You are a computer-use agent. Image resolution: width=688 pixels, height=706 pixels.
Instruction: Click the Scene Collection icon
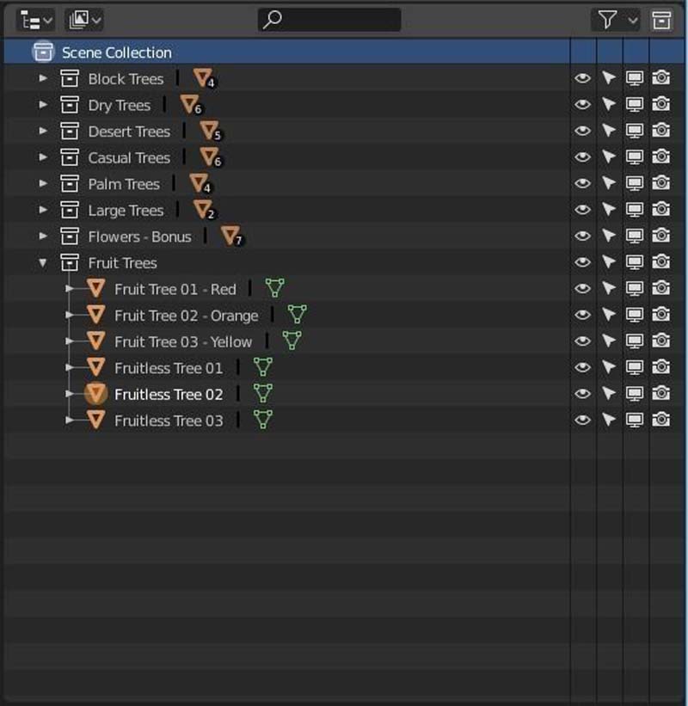pyautogui.click(x=43, y=52)
